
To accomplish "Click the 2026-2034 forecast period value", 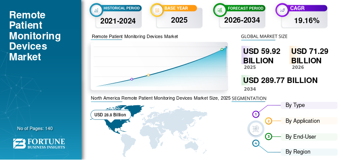I will 242,20.
